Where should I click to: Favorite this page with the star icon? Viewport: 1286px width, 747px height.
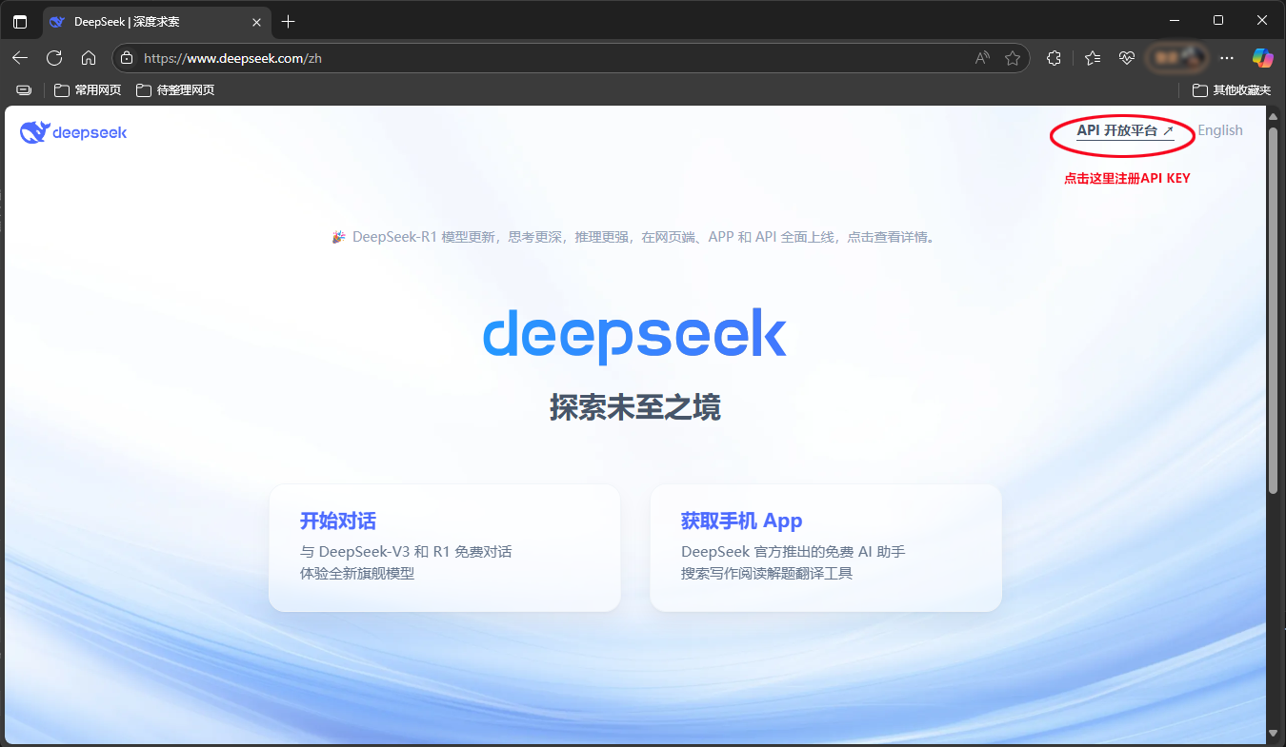click(1013, 58)
